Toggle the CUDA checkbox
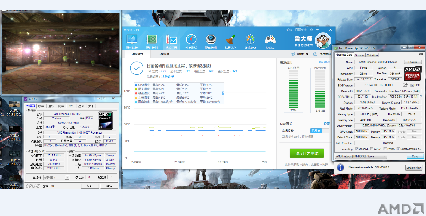This screenshot has height=216, width=426. click(x=371, y=149)
